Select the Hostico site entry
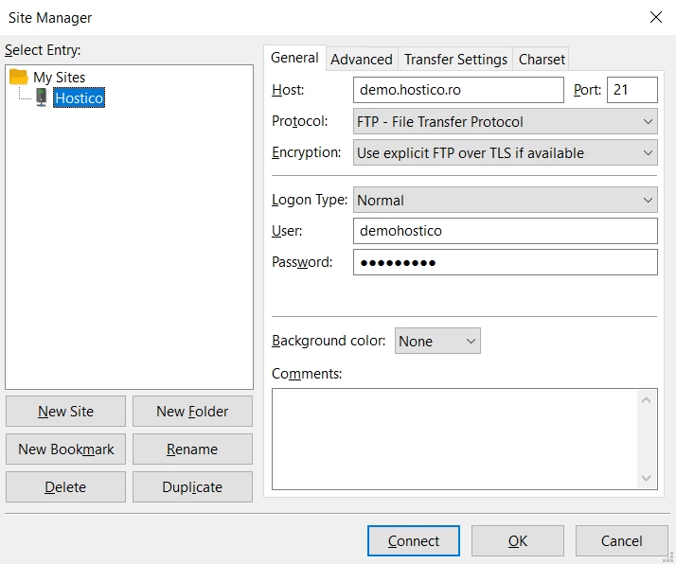Image resolution: width=676 pixels, height=564 pixels. [x=79, y=97]
